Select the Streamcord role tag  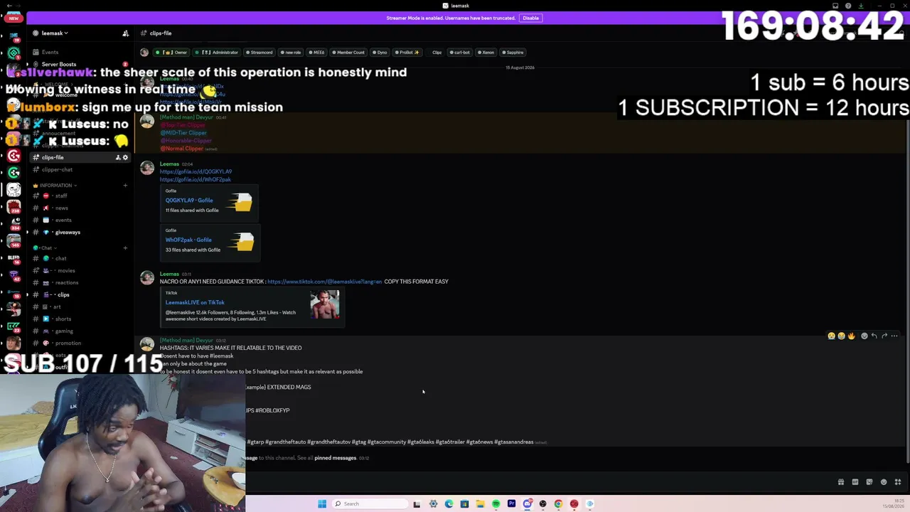259,52
